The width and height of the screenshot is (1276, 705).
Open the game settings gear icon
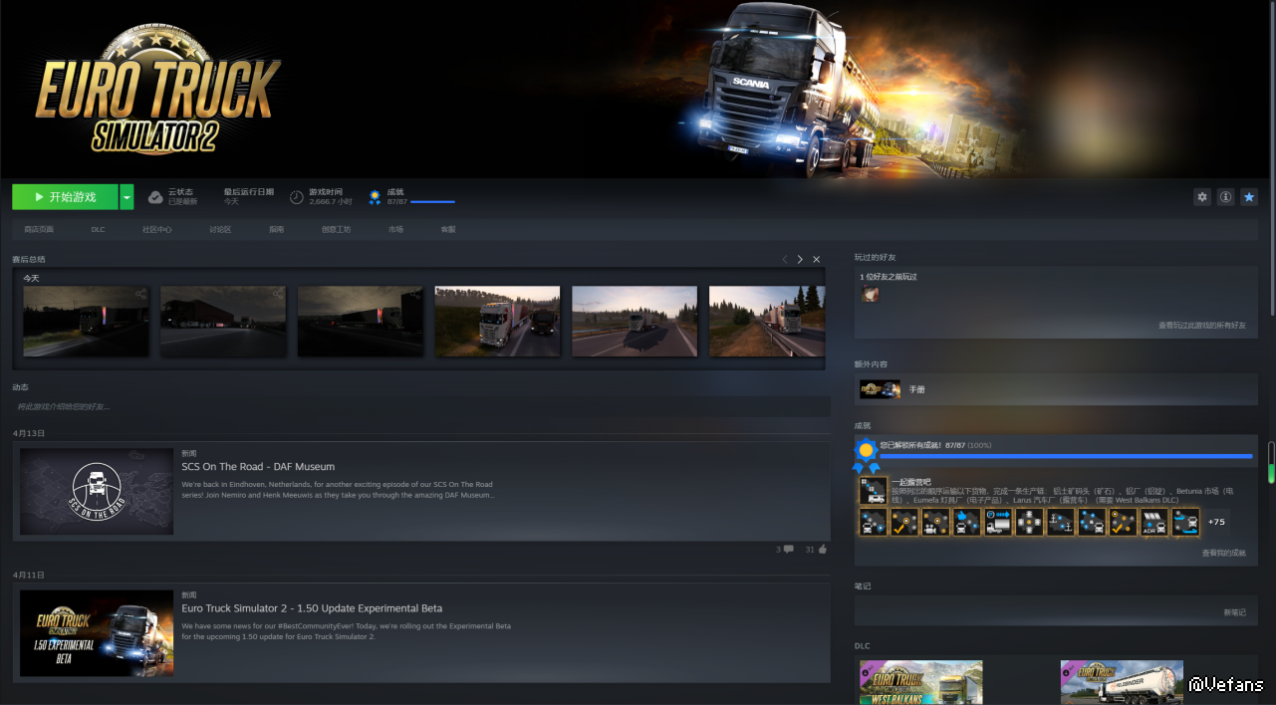tap(1202, 197)
